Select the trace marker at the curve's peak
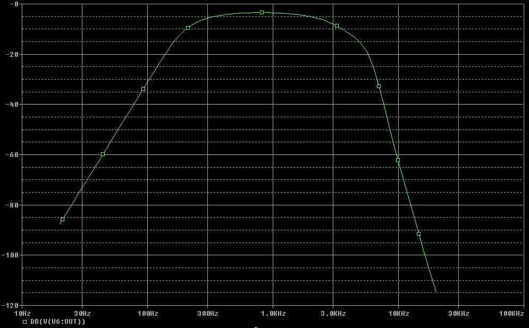The width and height of the screenshot is (529, 328). [262, 12]
